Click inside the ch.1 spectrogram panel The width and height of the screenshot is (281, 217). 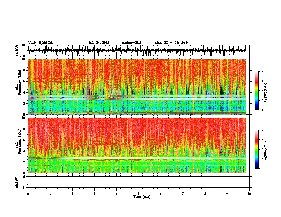point(137,87)
